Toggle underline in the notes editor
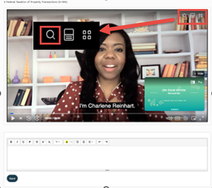 (x=23, y=142)
